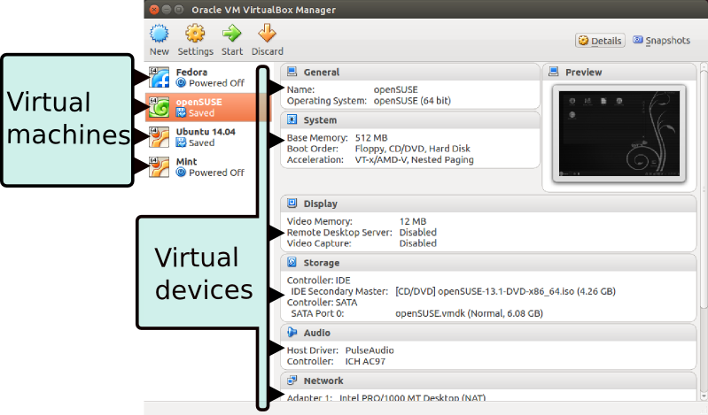Click 'VT-x/AMD-V, Nested Paging' acceleration value
This screenshot has width=708, height=415.
pyautogui.click(x=414, y=159)
